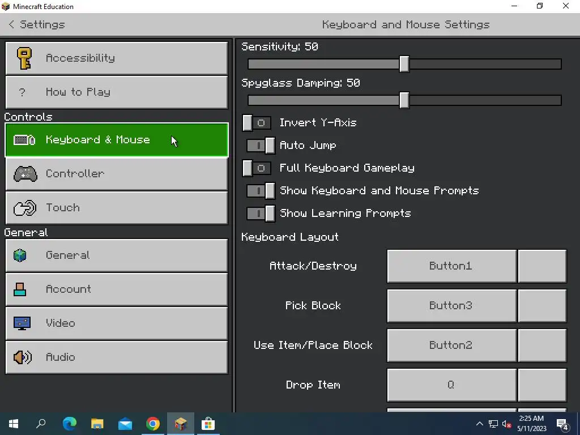This screenshot has width=580, height=435.
Task: Open Audio settings tab
Action: tap(117, 357)
